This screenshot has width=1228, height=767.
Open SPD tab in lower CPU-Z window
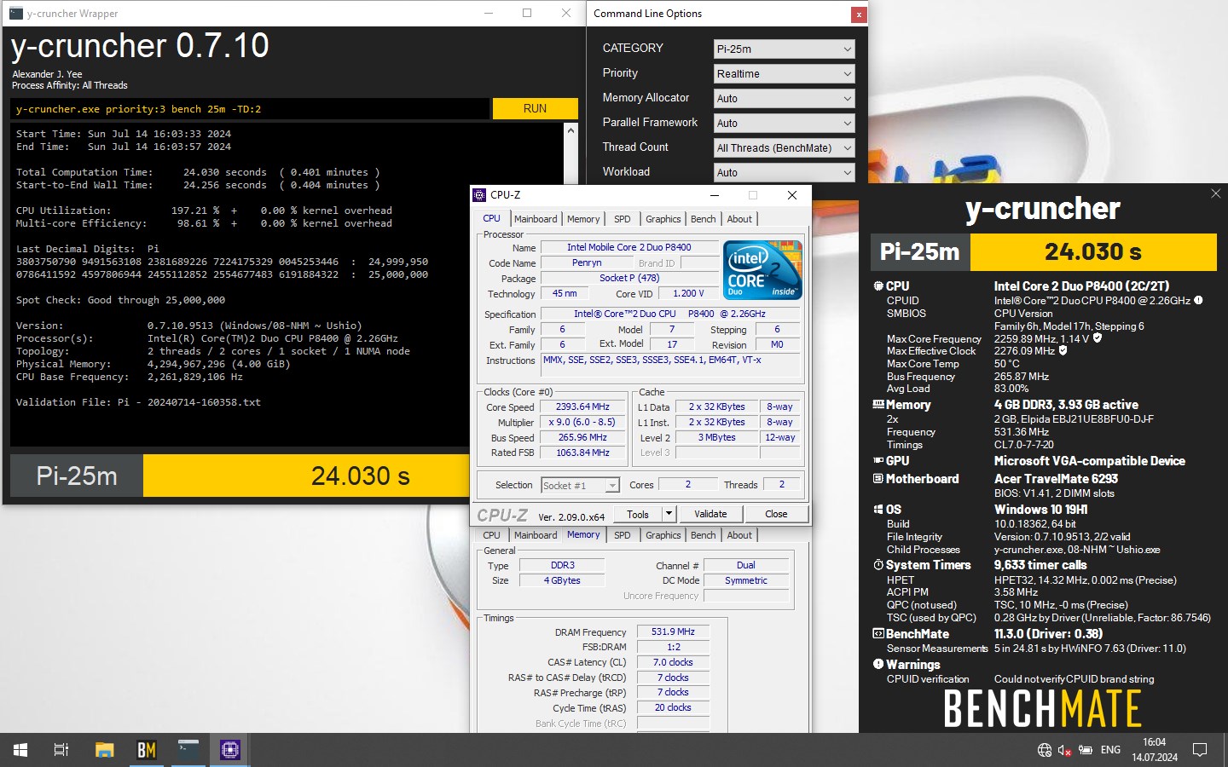coord(623,535)
